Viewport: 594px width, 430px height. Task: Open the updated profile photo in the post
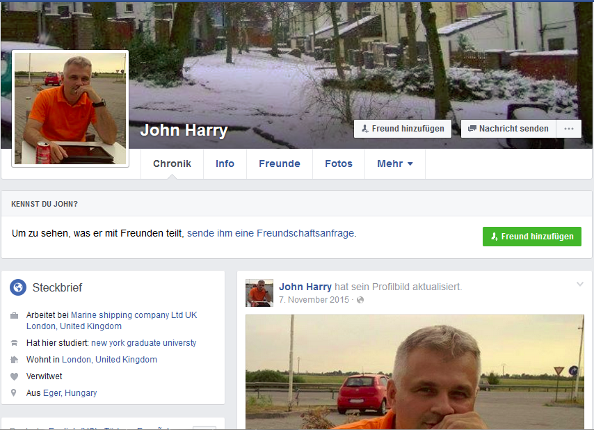click(x=415, y=372)
